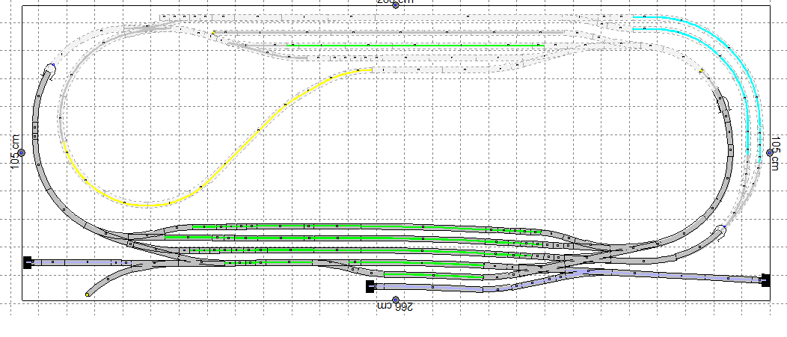Click the top 266 cm dimension handle

396,4
